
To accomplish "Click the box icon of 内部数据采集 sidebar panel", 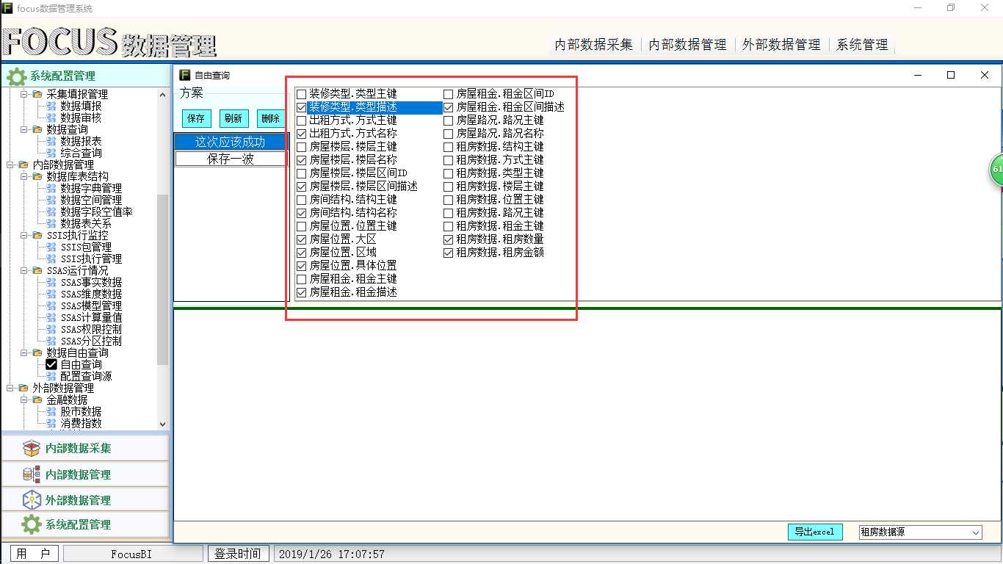I will [31, 448].
